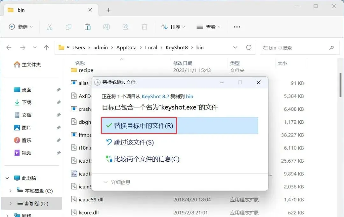Open Documents (文档) in sidebar
The image size is (344, 217).
click(23, 115)
